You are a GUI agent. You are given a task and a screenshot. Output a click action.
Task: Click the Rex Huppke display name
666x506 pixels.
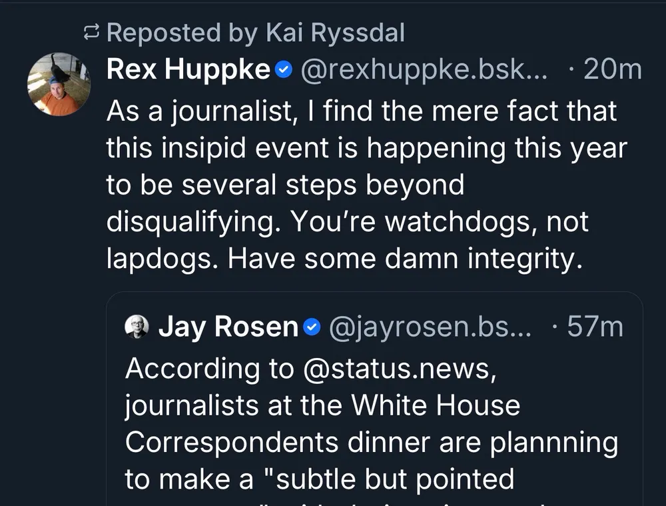(x=188, y=69)
